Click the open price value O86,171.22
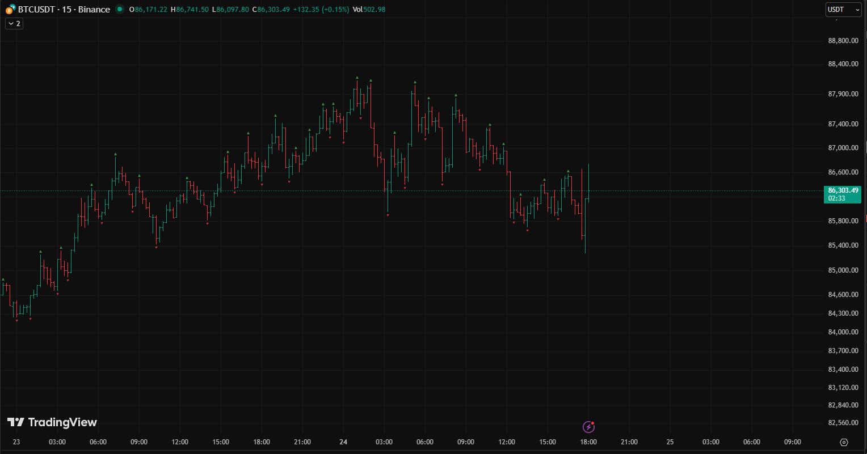 point(148,10)
